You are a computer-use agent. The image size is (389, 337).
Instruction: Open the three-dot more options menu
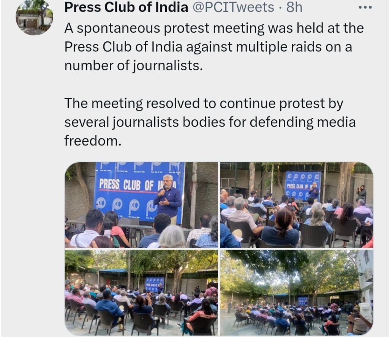click(x=365, y=8)
